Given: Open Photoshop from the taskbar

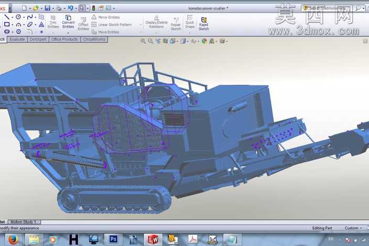Looking at the screenshot, I should (113, 240).
